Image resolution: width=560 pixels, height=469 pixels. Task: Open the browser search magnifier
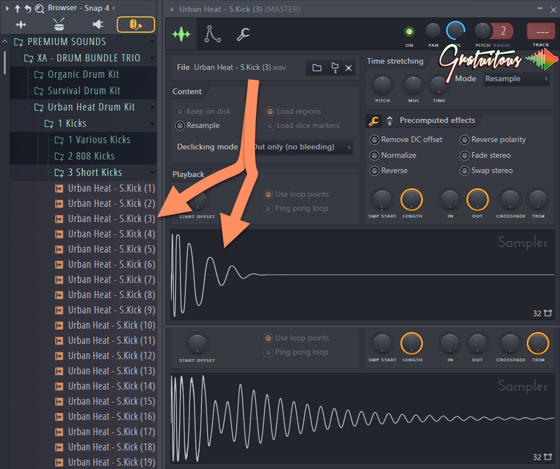39,8
